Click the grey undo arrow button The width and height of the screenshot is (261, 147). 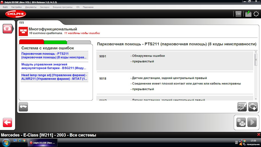click(x=23, y=107)
